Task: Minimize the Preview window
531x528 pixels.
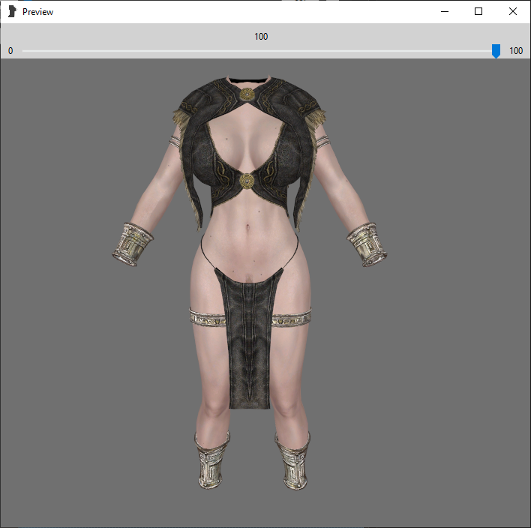Action: [x=445, y=11]
